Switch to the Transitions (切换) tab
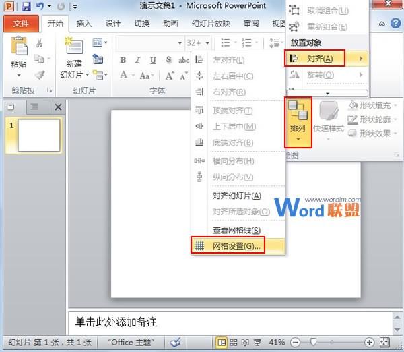This screenshot has height=352, width=404. click(142, 24)
